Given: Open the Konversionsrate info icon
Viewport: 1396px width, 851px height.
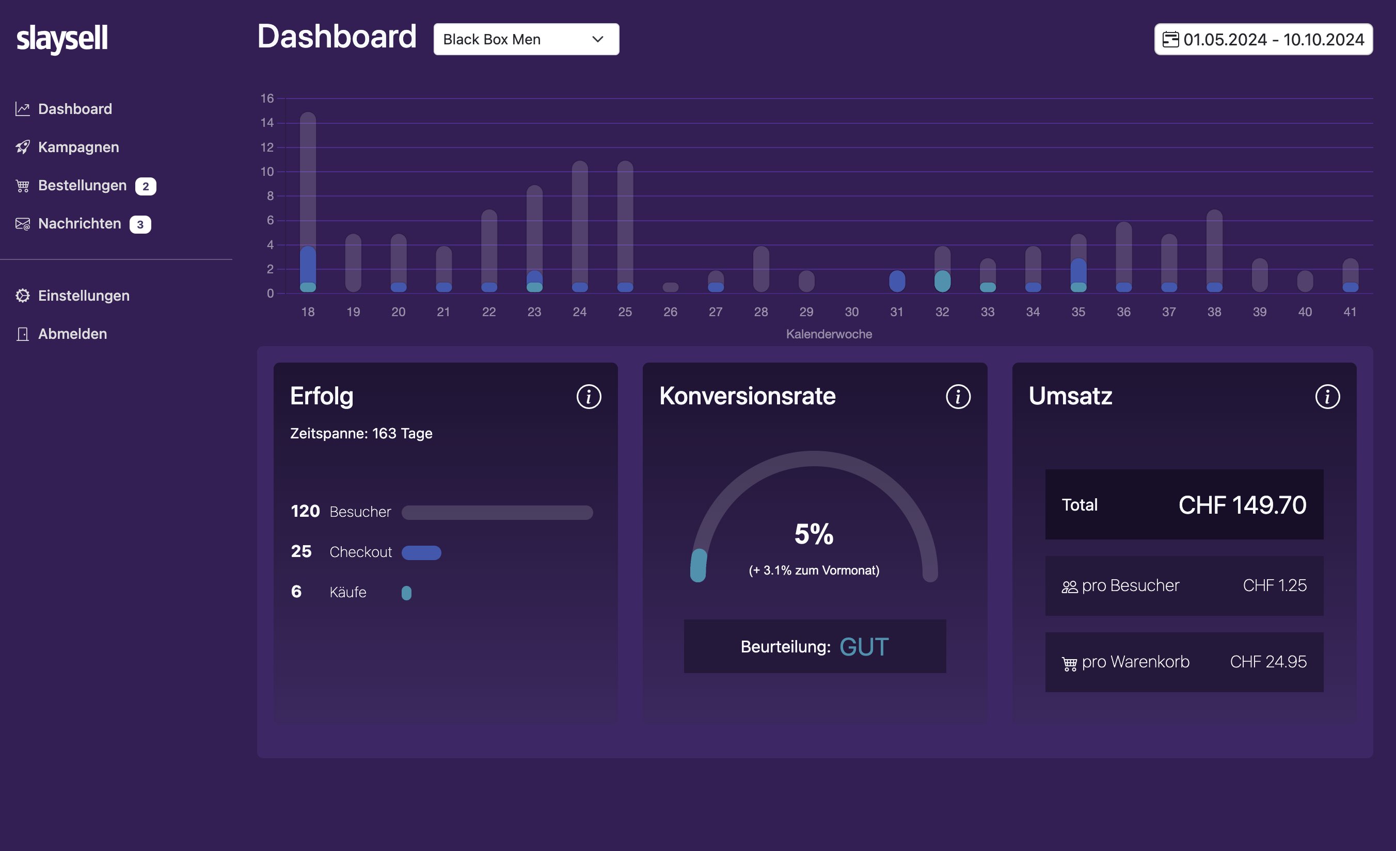Looking at the screenshot, I should click(x=958, y=397).
